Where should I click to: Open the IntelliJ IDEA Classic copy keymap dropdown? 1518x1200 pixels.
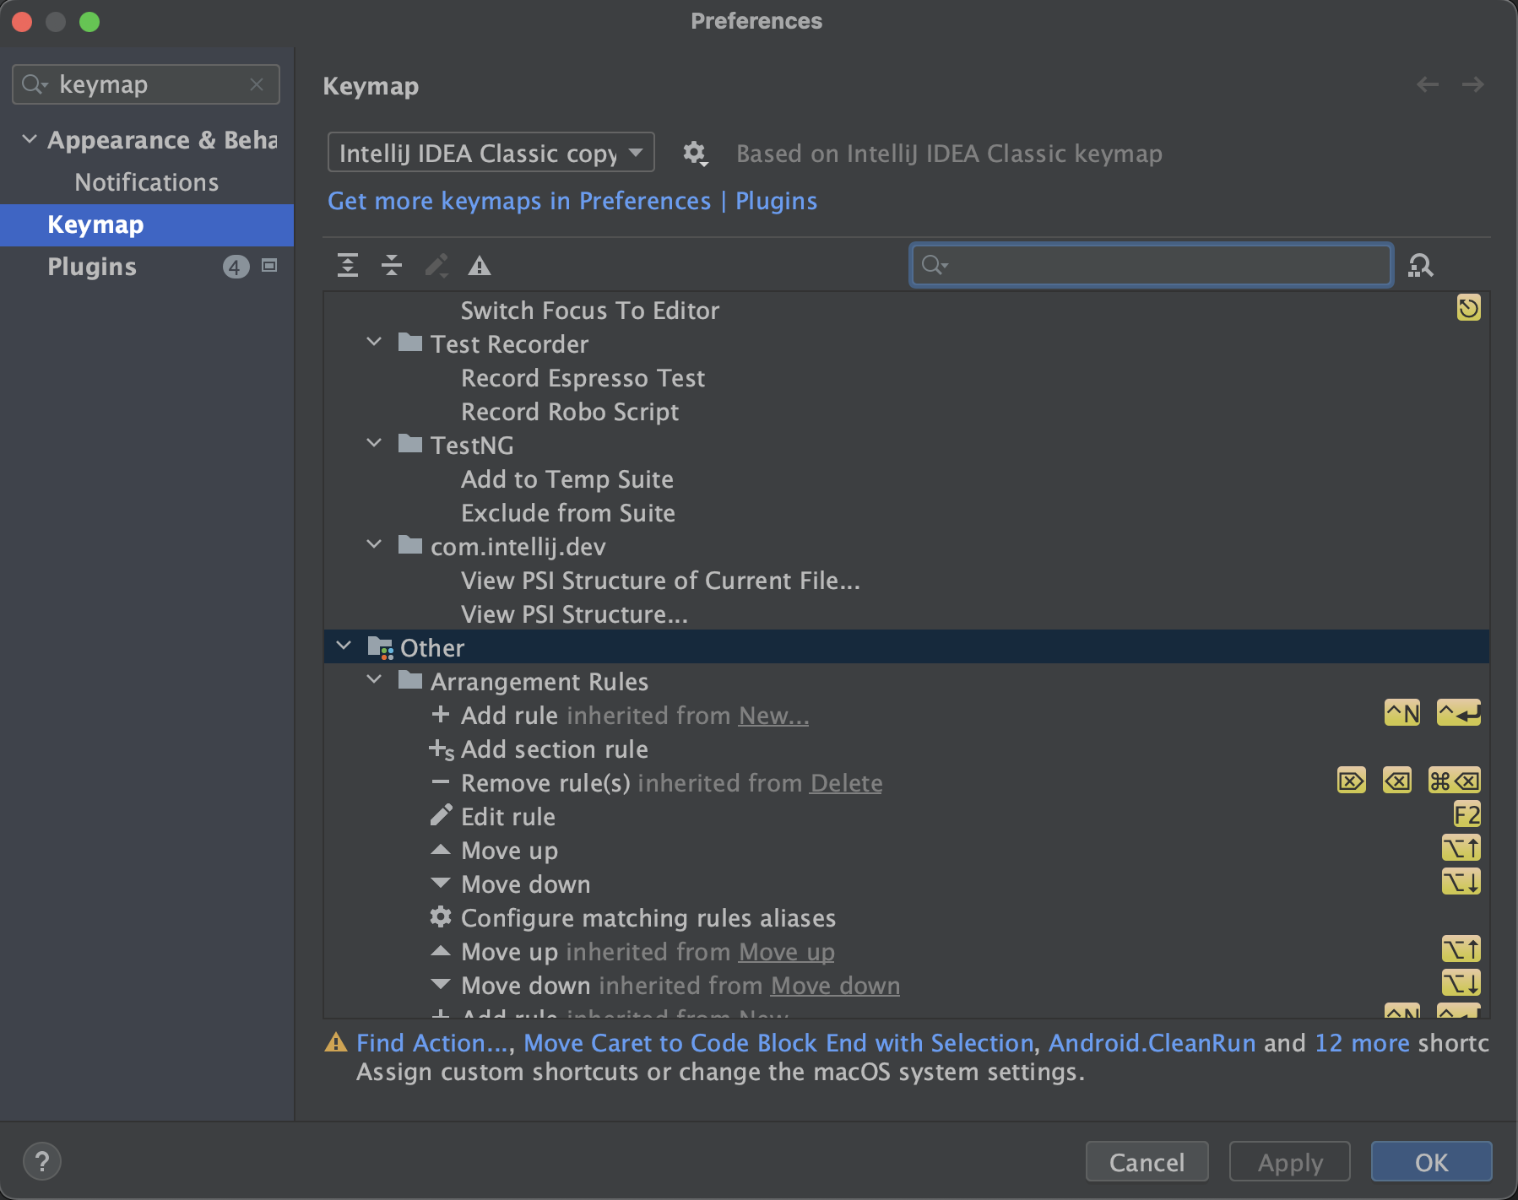click(491, 153)
